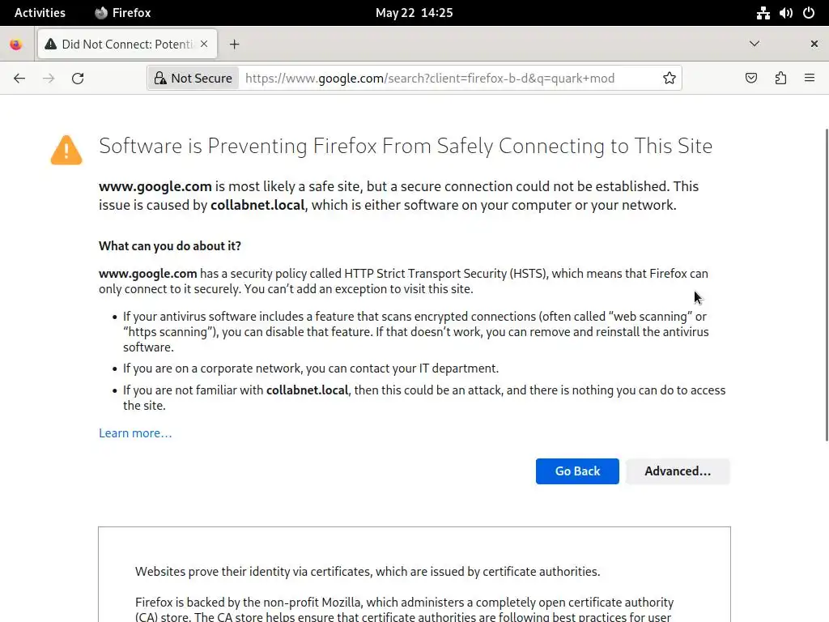The image size is (829, 622).
Task: Bookmark this page with the star icon
Action: [670, 79]
